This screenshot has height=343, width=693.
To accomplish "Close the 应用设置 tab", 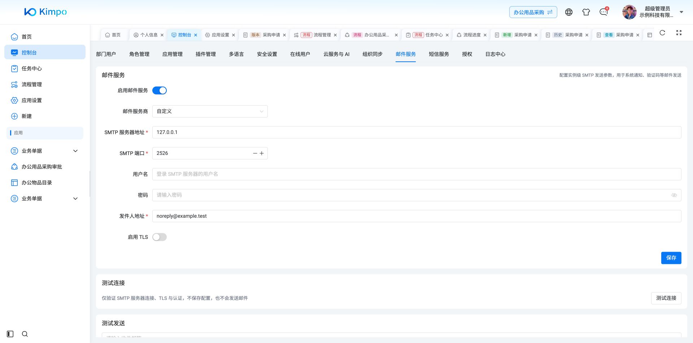I will click(x=234, y=35).
